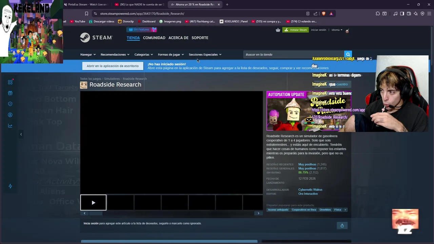Expand the Secciones Especiales dropdown
The width and height of the screenshot is (434, 244).
pos(205,55)
